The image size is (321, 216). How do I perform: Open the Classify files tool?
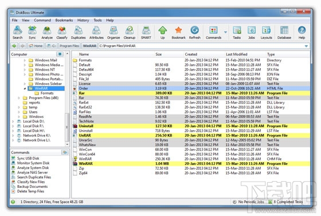tap(62, 33)
